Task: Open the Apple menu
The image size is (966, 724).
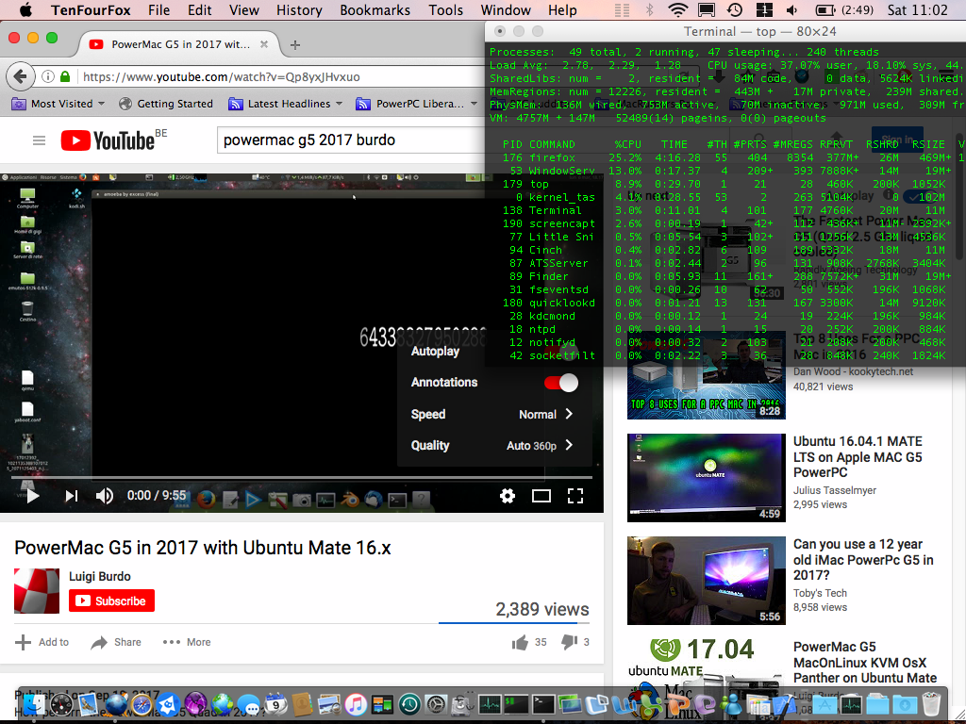Action: click(x=25, y=10)
